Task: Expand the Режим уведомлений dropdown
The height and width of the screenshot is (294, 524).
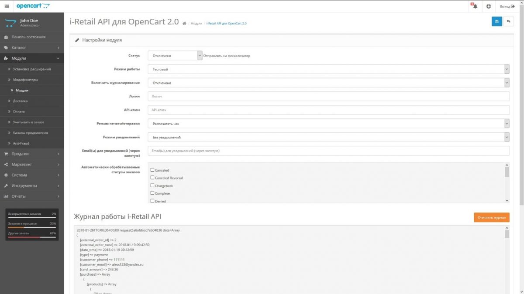Action: [329, 137]
